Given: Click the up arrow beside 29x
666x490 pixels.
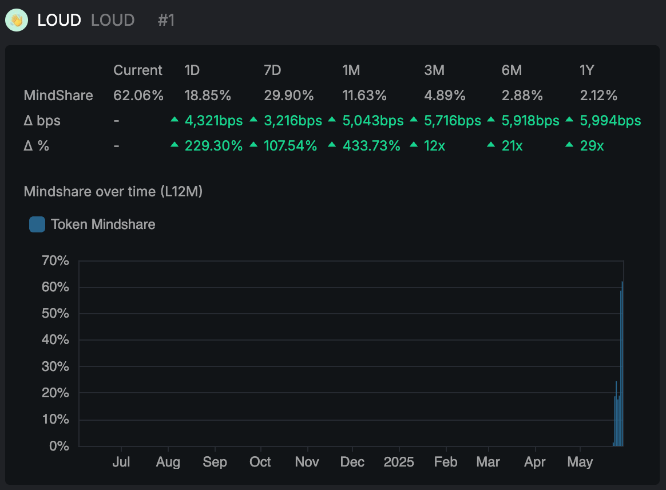Looking at the screenshot, I should [569, 145].
